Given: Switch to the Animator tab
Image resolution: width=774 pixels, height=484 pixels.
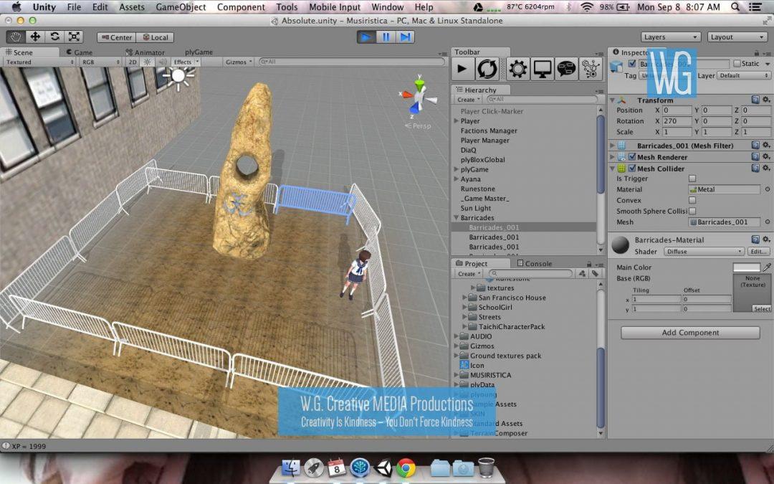Looking at the screenshot, I should pyautogui.click(x=145, y=52).
